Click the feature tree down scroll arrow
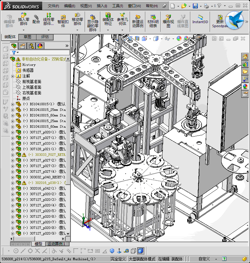The height and width of the screenshot is (263, 250). [68, 233]
